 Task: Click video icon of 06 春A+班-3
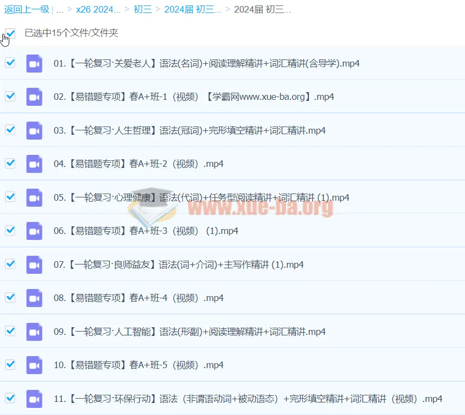coord(34,231)
